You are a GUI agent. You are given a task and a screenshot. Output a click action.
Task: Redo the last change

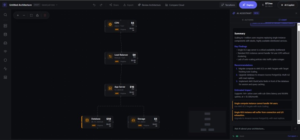[101, 5]
